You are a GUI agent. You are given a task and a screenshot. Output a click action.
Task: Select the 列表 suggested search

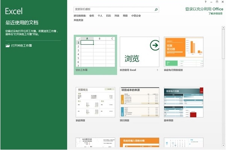[x=117, y=16]
